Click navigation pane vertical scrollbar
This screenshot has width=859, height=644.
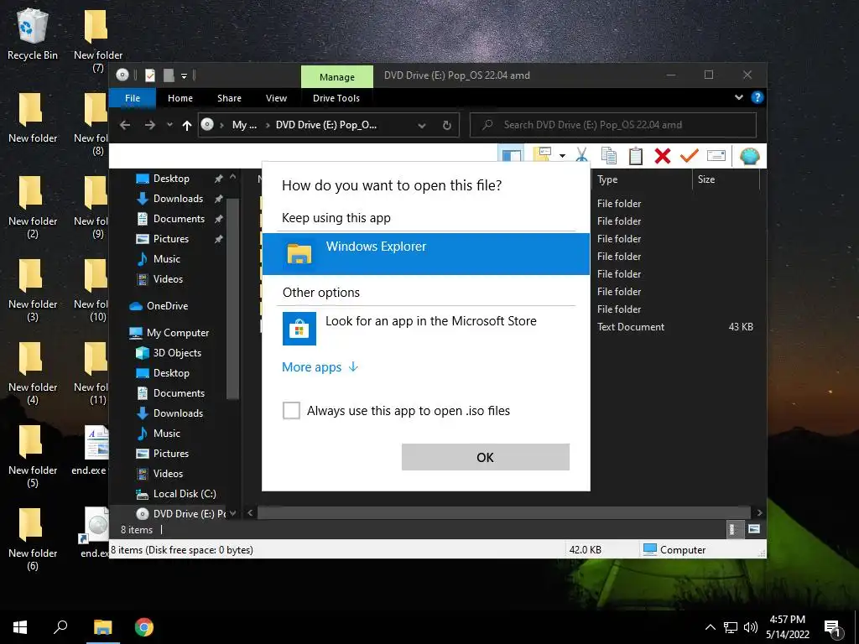coord(232,299)
